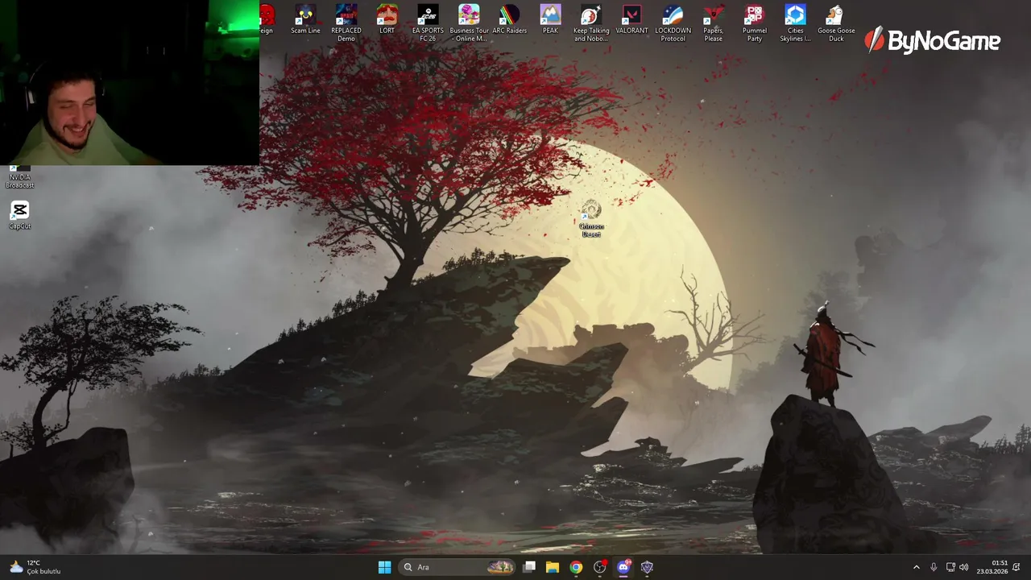
Task: Select the EA SPORTS FC 26 shortcut
Action: pos(428,23)
